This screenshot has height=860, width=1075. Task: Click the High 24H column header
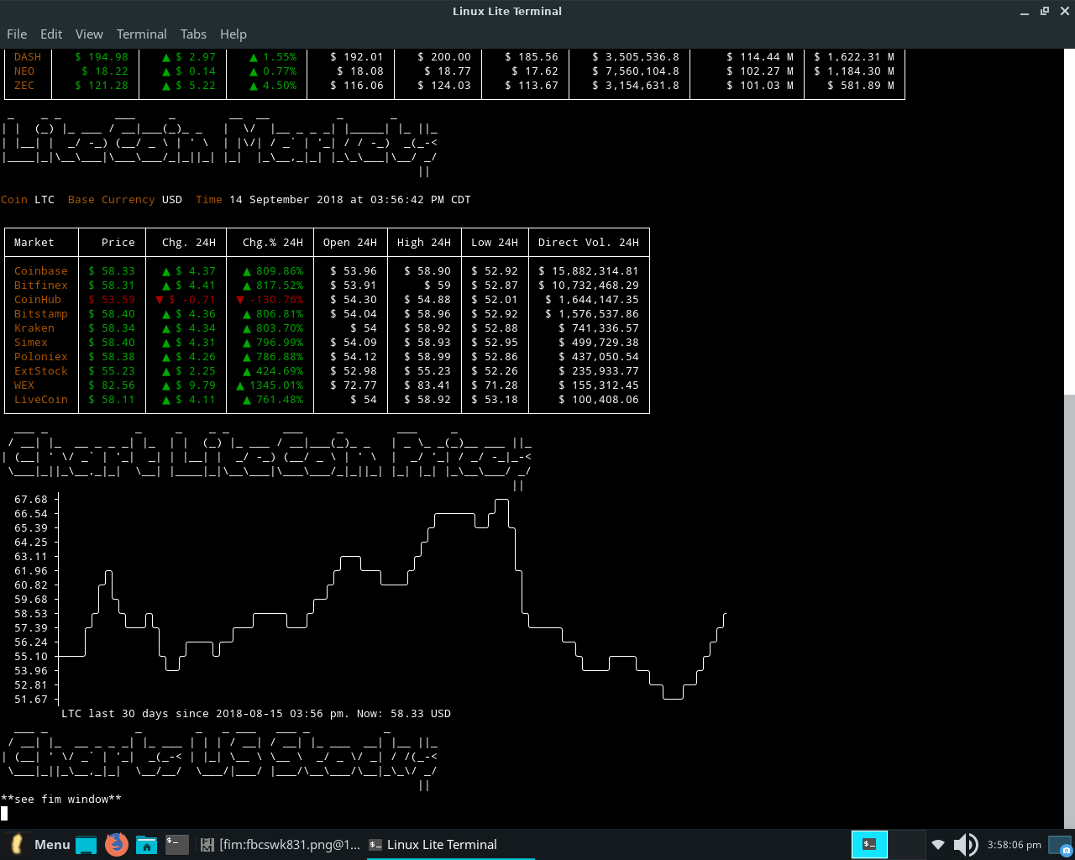pos(424,243)
